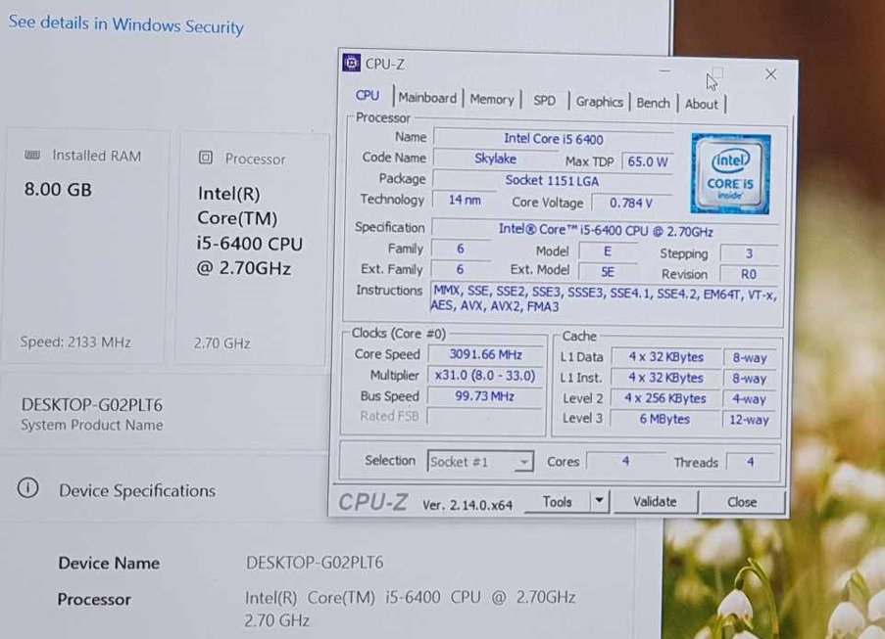Click the Validate button
885x639 pixels.
[655, 501]
